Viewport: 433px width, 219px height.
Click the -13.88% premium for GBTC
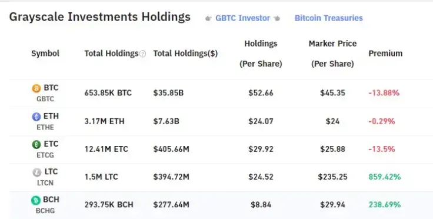(384, 93)
